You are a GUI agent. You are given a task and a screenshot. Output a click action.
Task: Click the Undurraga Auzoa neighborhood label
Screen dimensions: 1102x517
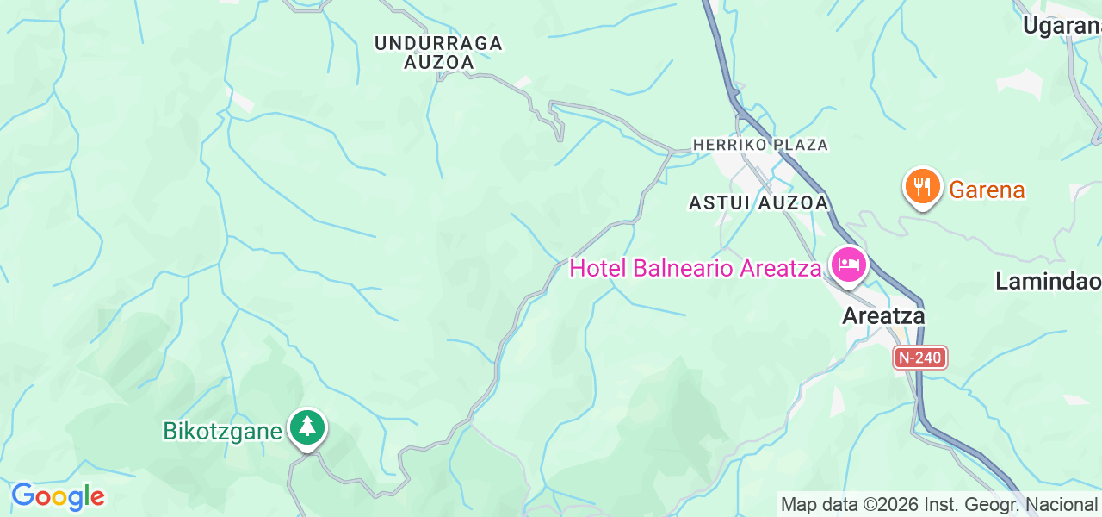438,53
